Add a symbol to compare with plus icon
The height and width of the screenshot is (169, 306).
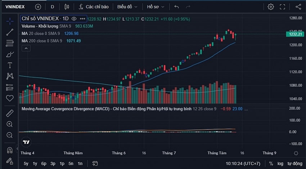point(38,7)
